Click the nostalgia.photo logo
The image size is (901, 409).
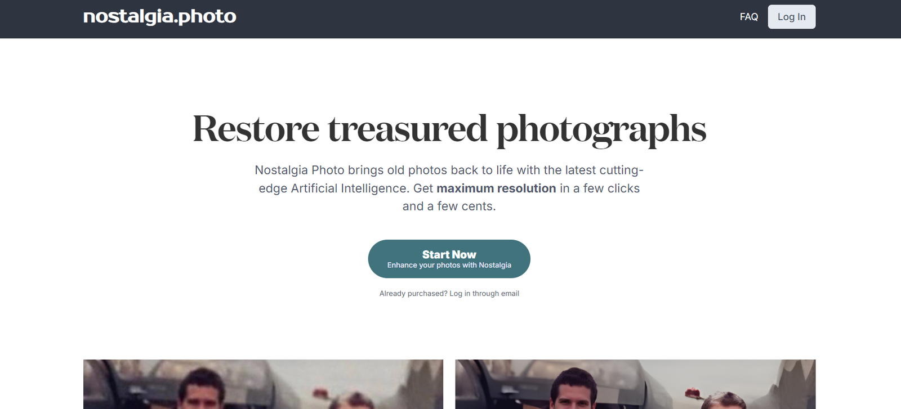pos(160,17)
